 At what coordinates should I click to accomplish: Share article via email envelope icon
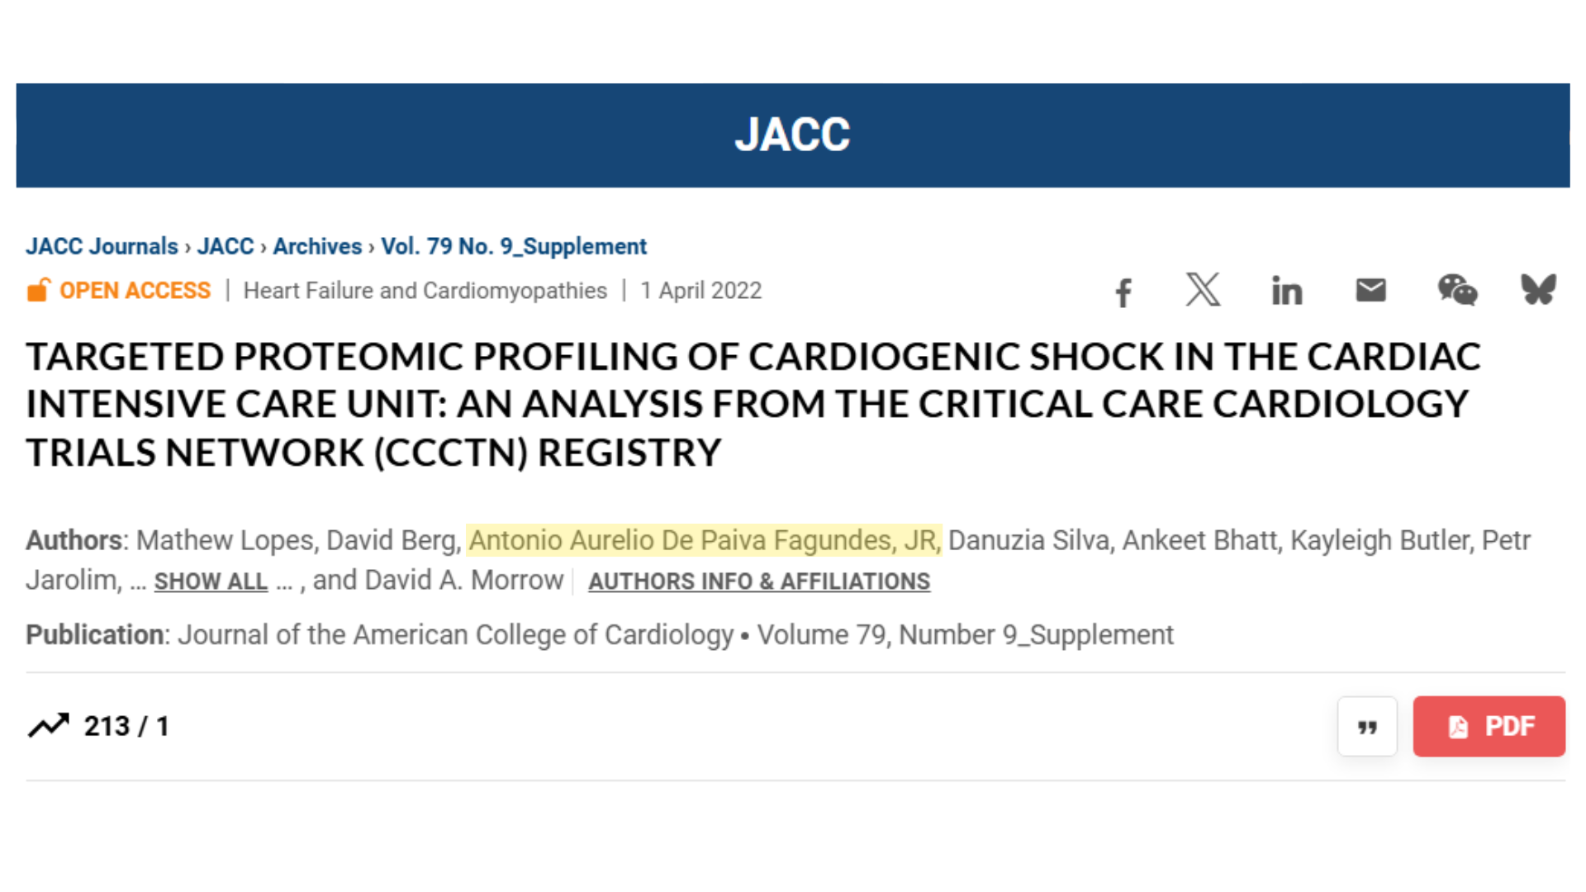point(1370,290)
